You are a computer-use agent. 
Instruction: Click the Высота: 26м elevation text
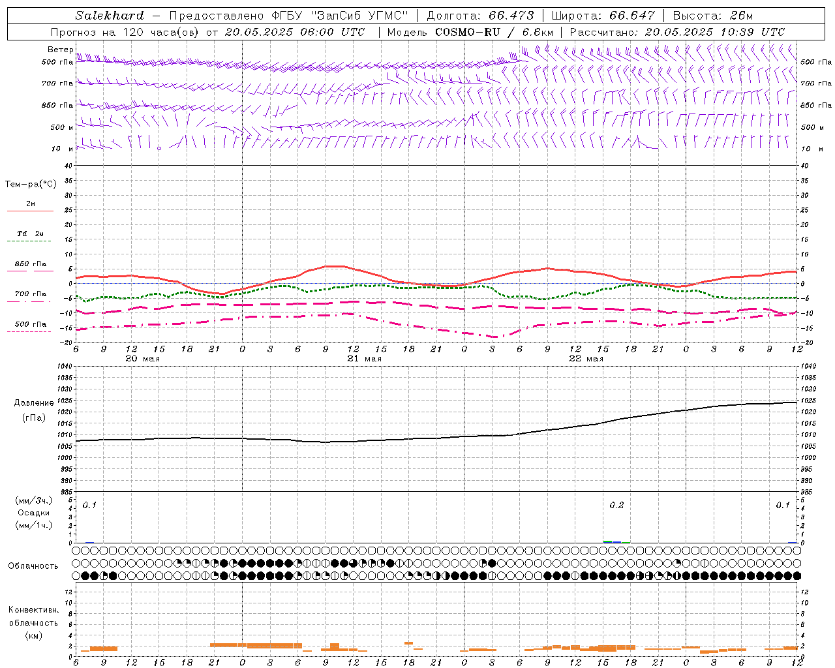tap(713, 16)
